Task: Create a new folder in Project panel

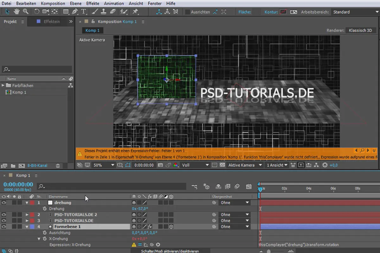Action: [13, 165]
